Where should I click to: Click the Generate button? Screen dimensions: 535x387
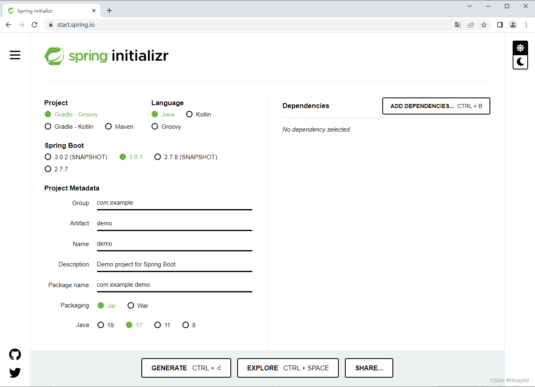click(186, 368)
